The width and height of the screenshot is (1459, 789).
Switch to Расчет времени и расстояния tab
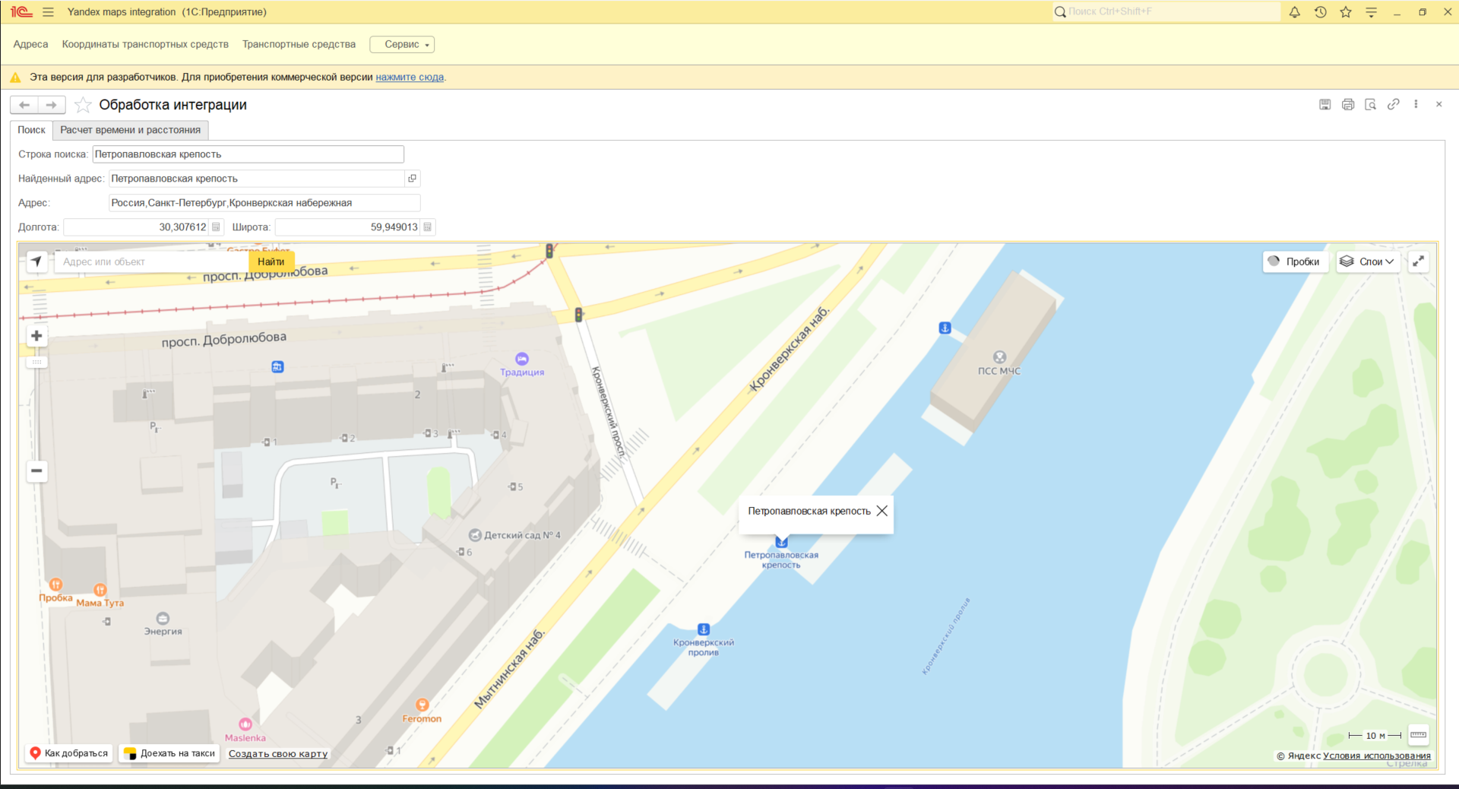coord(131,130)
